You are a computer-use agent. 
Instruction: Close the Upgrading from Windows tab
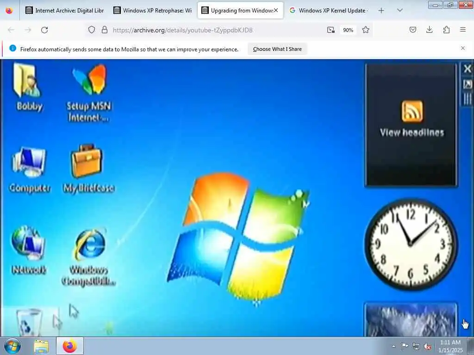point(276,10)
